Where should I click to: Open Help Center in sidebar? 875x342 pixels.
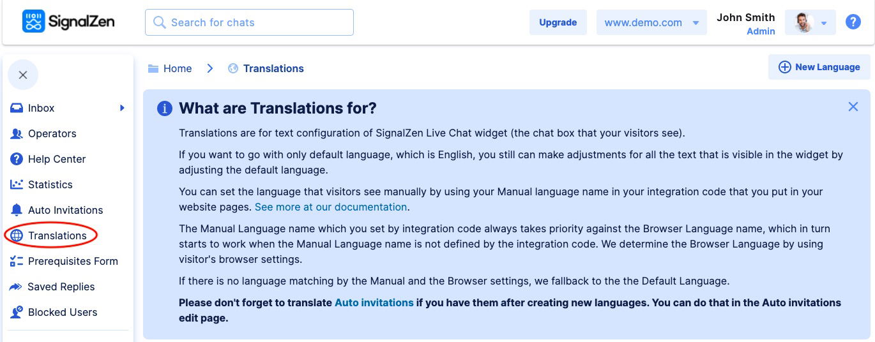pos(57,159)
